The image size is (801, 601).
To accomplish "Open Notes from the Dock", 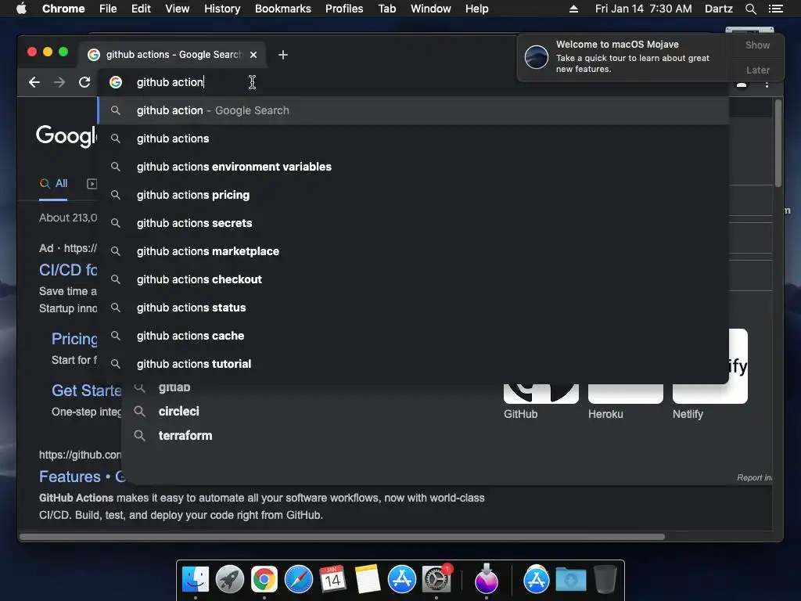I will point(368,580).
